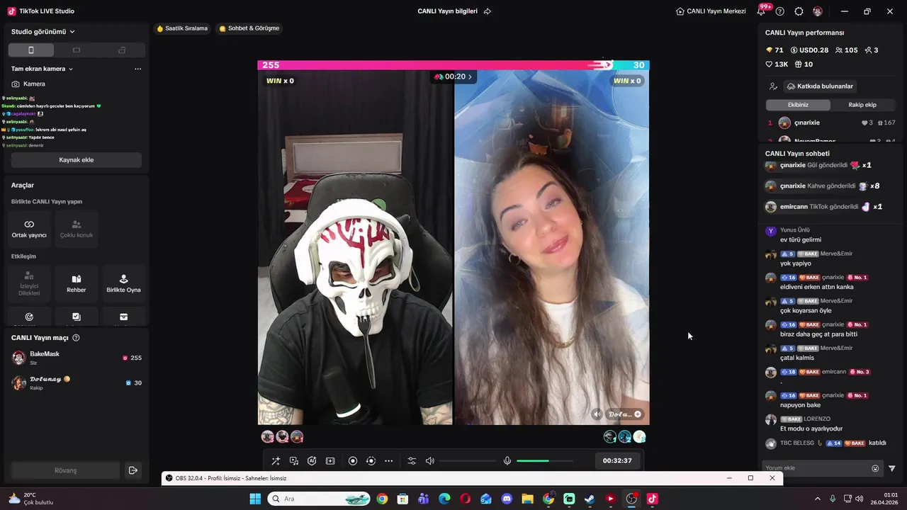Expand the Studio görünümü dropdown
Image resolution: width=907 pixels, height=510 pixels.
pyautogui.click(x=43, y=32)
